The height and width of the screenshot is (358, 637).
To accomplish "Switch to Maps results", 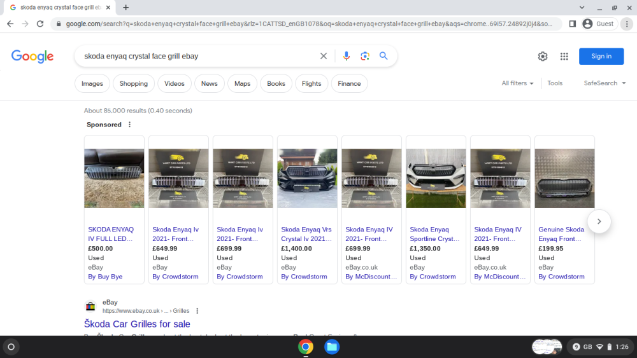I will (x=242, y=83).
